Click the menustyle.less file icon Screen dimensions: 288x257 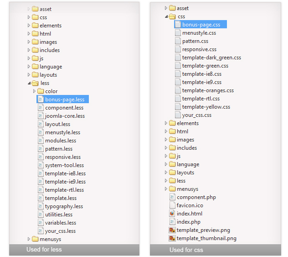tap(41, 132)
